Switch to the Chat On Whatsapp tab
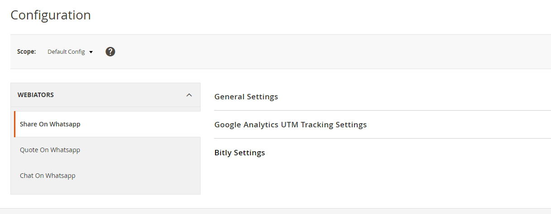The height and width of the screenshot is (214, 551). (x=48, y=176)
